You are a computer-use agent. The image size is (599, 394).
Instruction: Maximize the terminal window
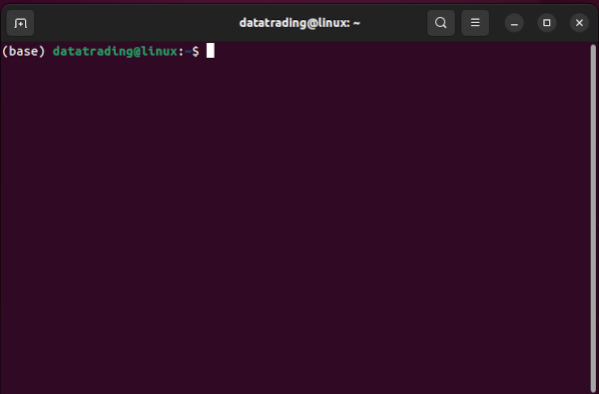tap(547, 23)
